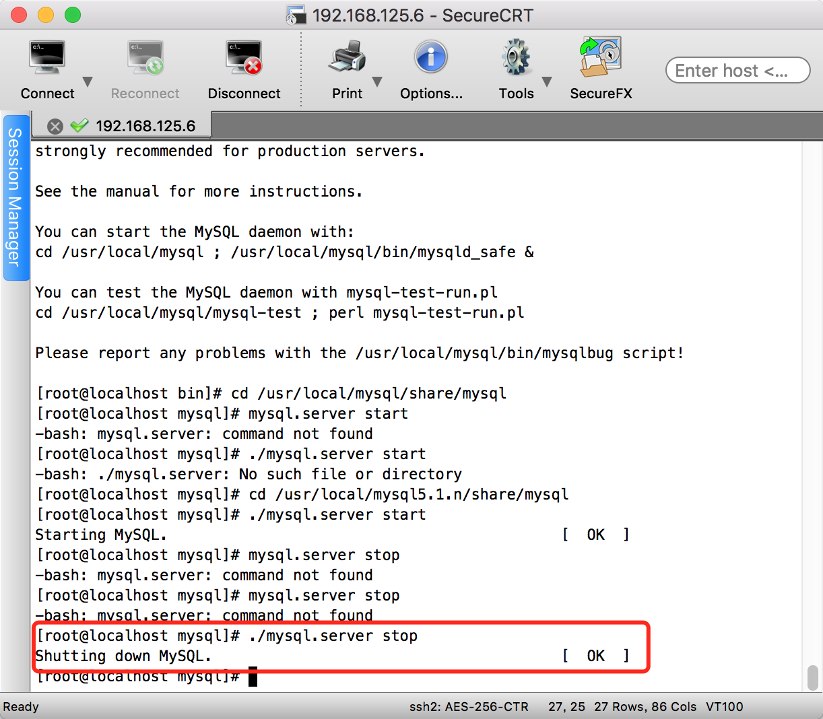Click the 27 Rows, 86 Cols status
823x719 pixels.
(645, 707)
